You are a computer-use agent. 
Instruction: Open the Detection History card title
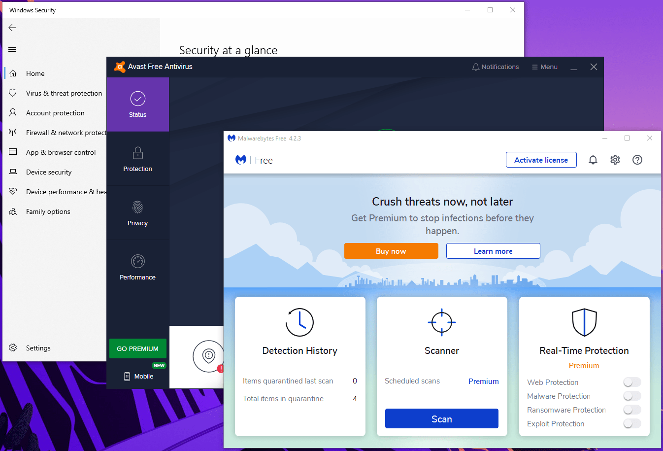[300, 350]
